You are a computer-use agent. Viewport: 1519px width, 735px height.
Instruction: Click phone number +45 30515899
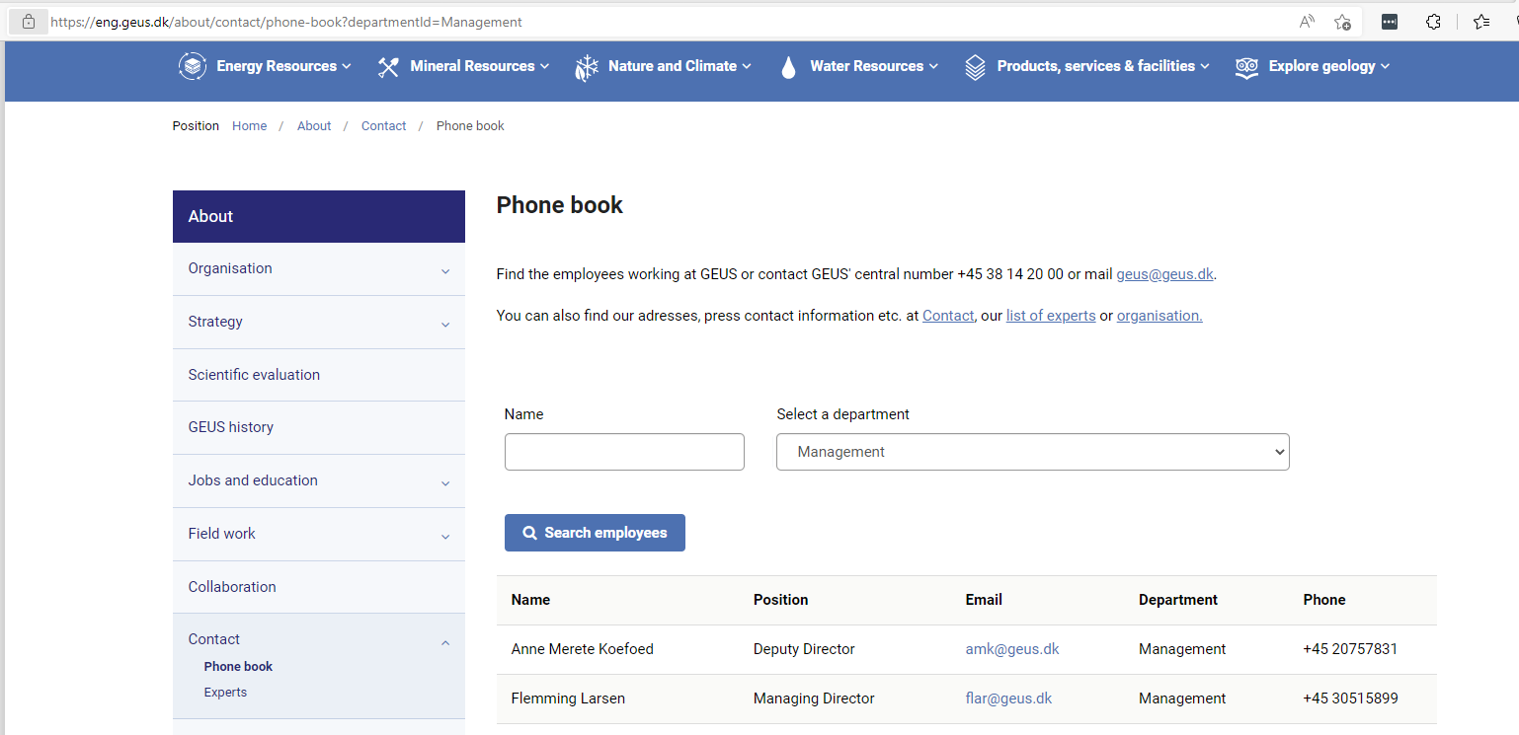1350,698
